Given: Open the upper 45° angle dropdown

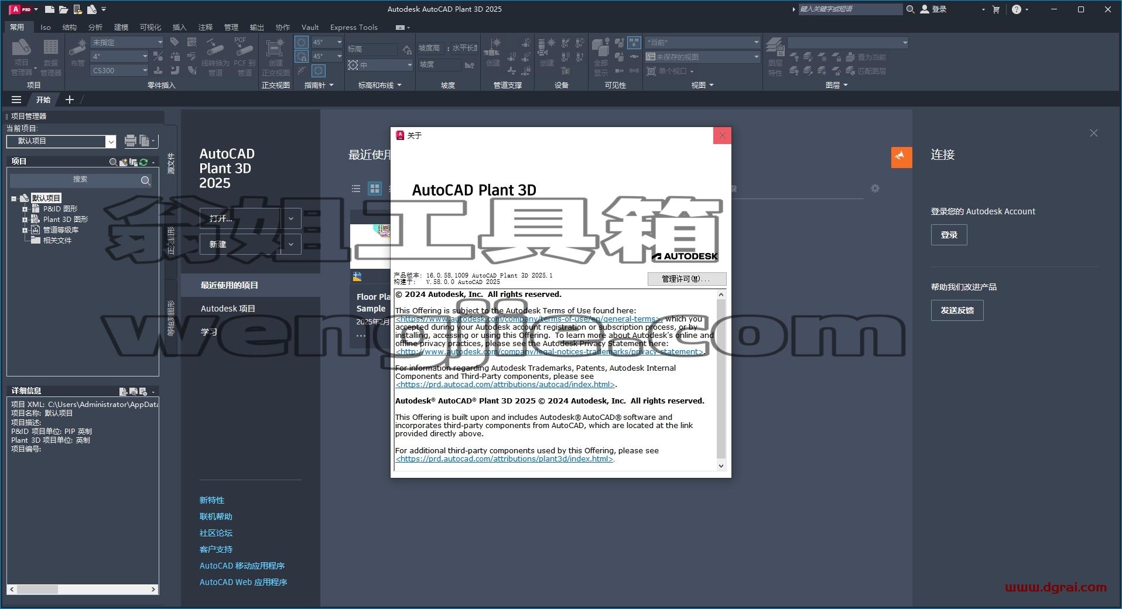Looking at the screenshot, I should click(x=327, y=42).
